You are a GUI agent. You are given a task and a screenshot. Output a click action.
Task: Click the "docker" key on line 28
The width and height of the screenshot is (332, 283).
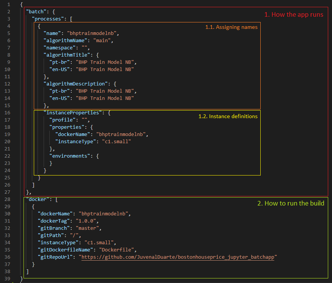(38, 199)
